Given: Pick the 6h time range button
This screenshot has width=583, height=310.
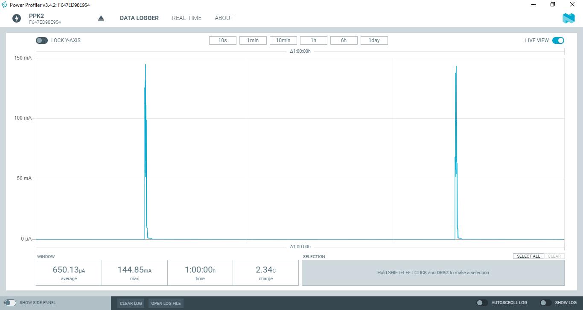Looking at the screenshot, I should 344,40.
